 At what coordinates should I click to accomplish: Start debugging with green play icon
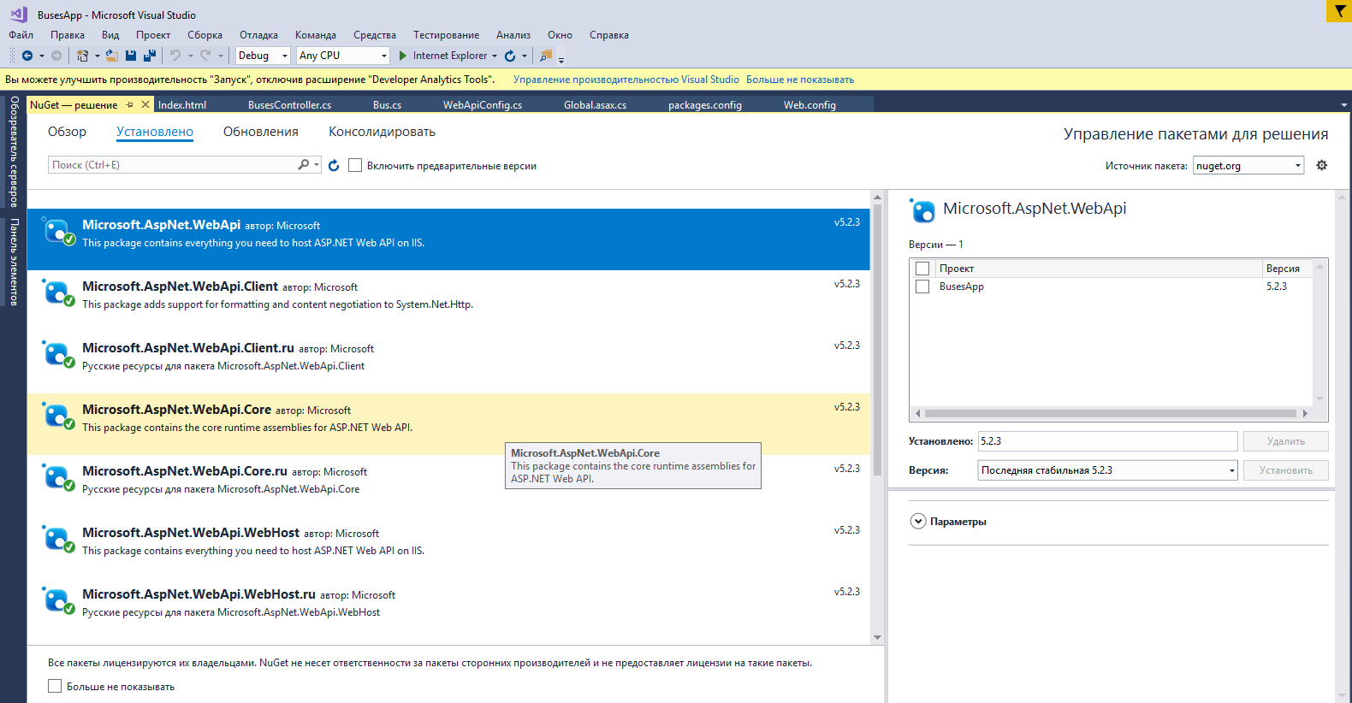[403, 56]
